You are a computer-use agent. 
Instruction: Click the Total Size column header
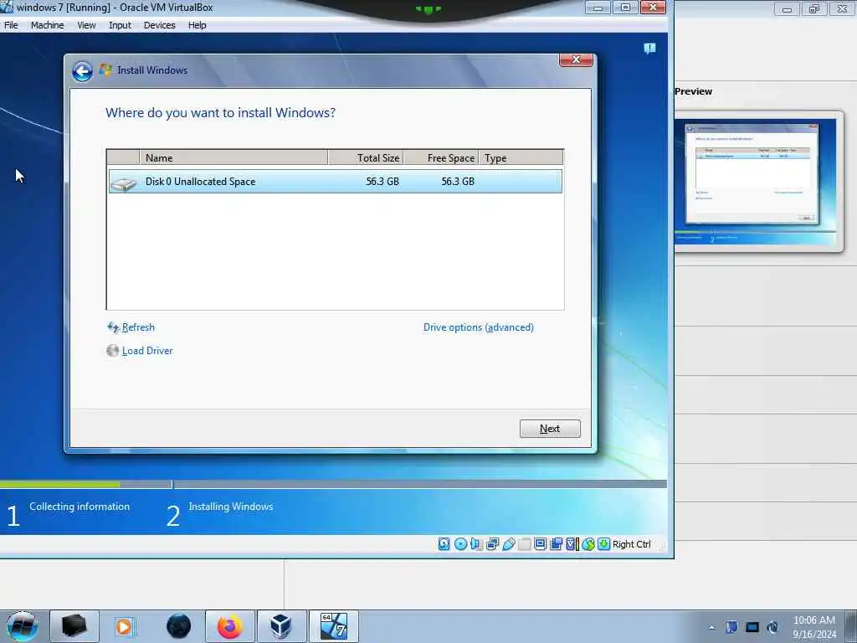pyautogui.click(x=365, y=157)
